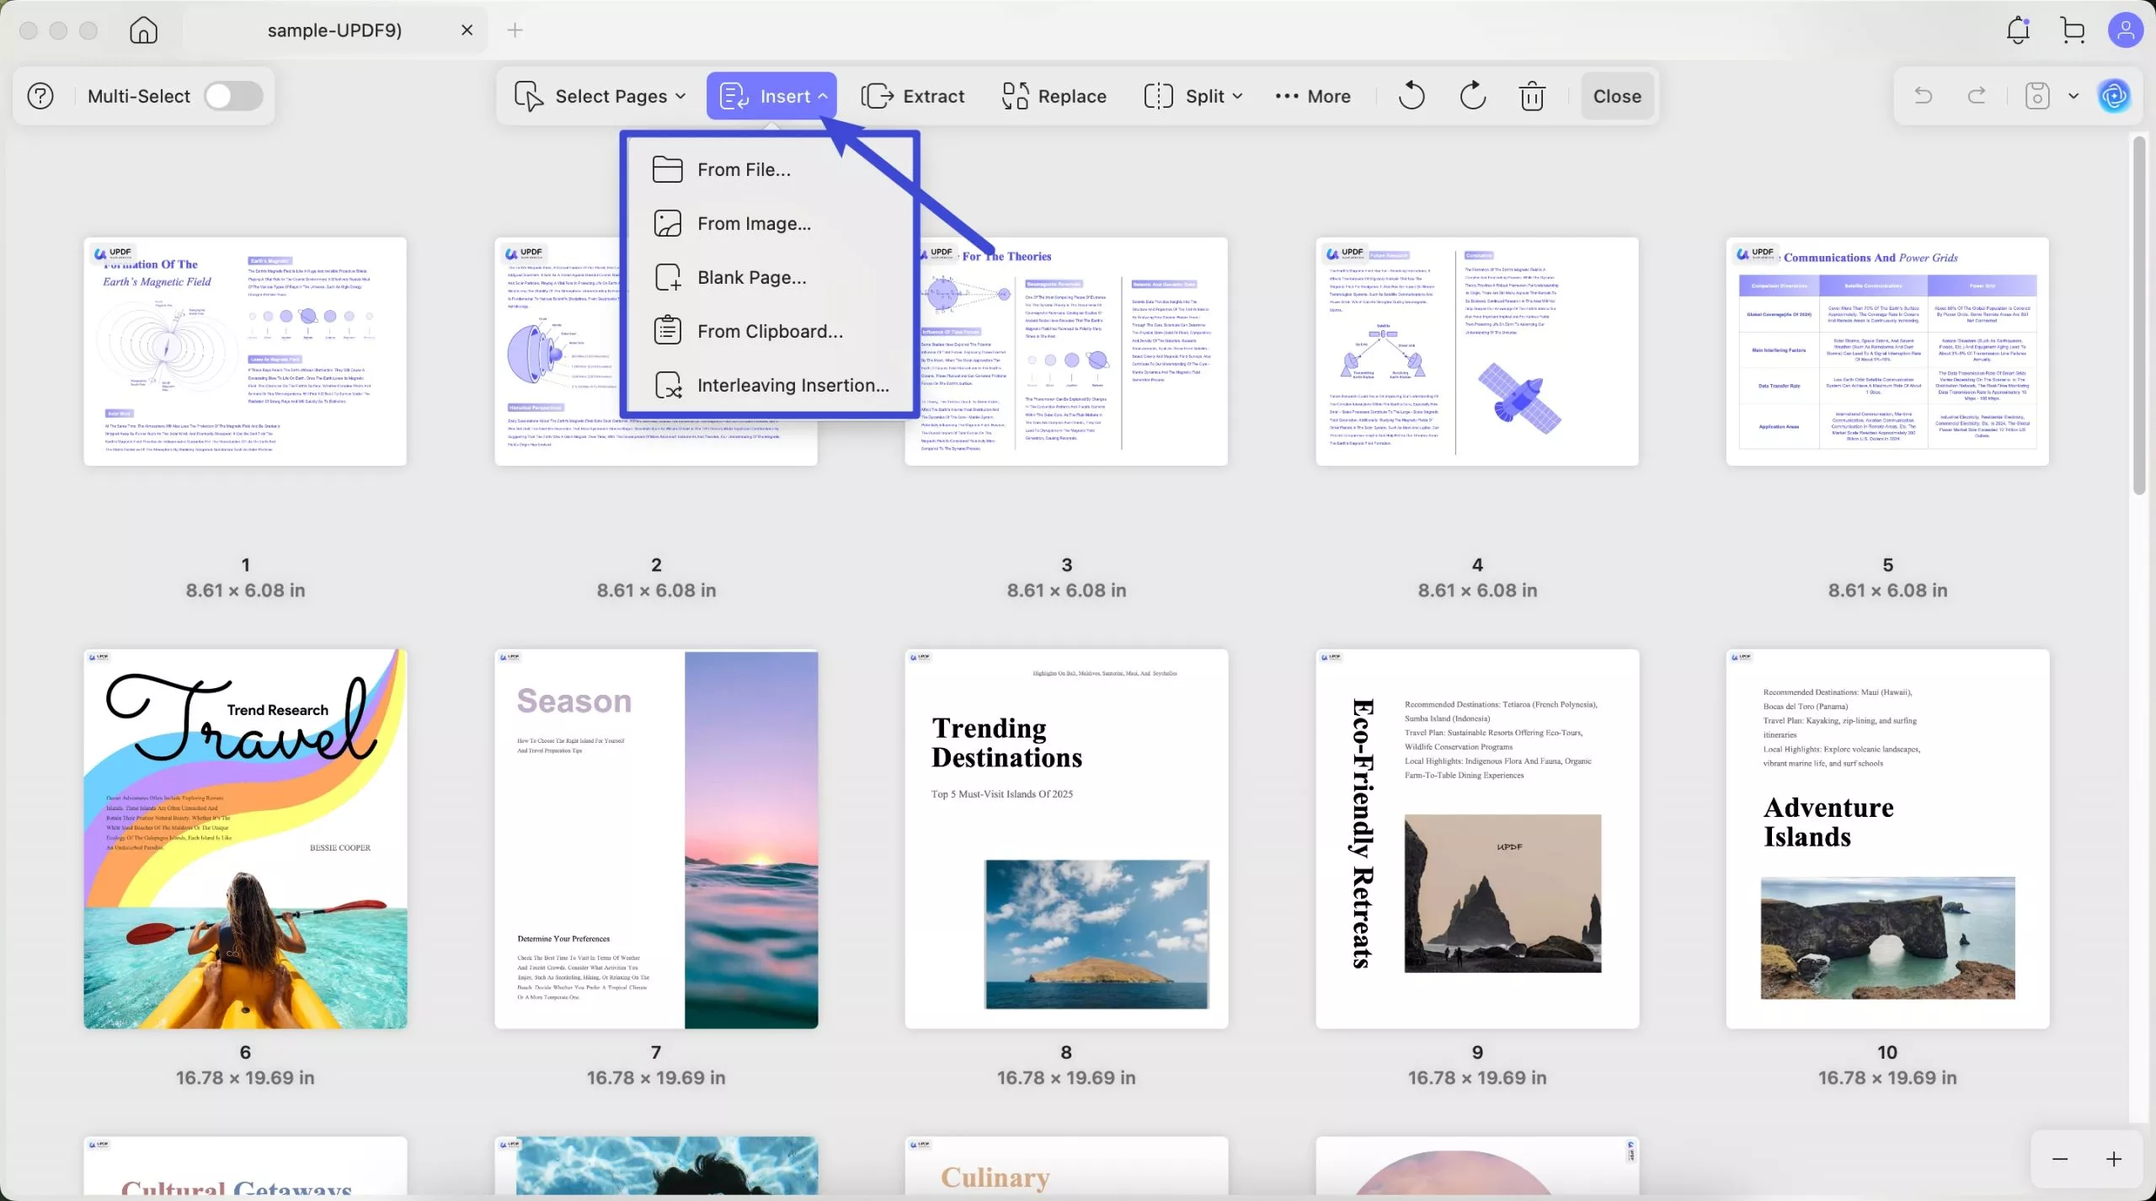Select Interleaving Insertion option
This screenshot has height=1201, width=2156.
point(792,386)
